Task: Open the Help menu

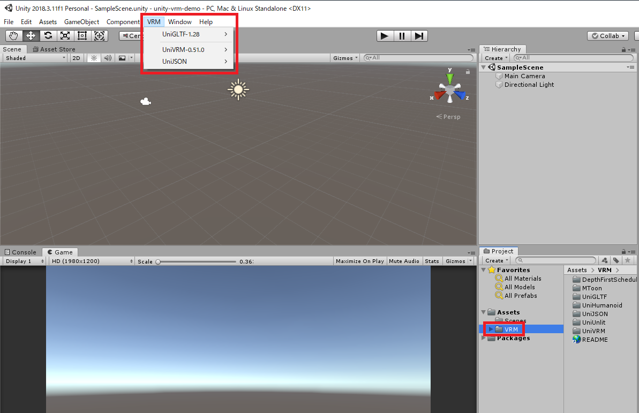Action: (x=206, y=21)
